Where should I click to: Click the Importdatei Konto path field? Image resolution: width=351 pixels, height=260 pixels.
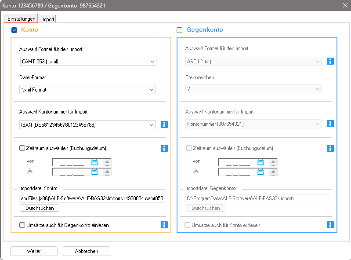coord(92,198)
